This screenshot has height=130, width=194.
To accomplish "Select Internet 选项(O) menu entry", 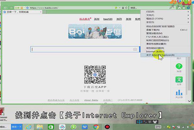I will tap(165, 51).
